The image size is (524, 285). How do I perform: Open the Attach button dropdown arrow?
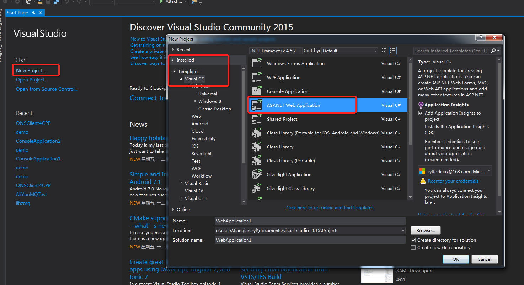click(x=185, y=2)
